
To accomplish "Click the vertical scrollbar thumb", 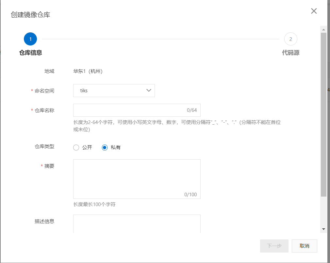I will (x=323, y=114).
